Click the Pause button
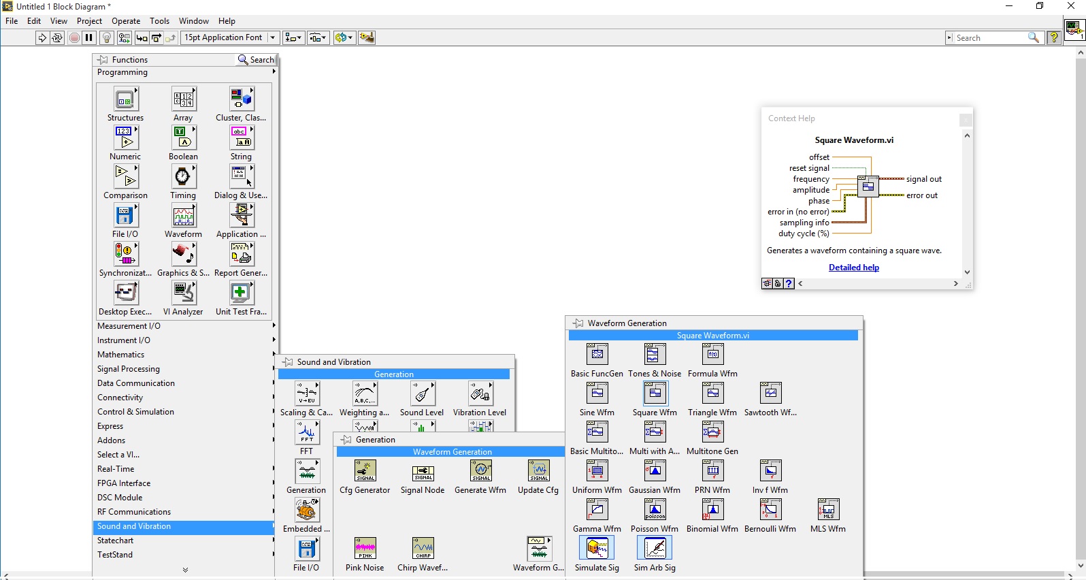Viewport: 1086px width, 580px height. click(89, 37)
